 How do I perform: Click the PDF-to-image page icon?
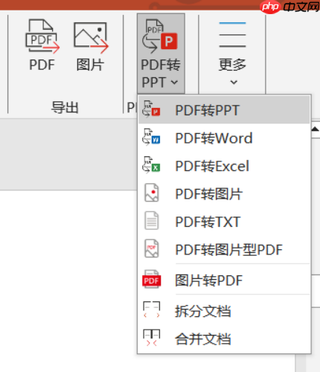tap(152, 193)
